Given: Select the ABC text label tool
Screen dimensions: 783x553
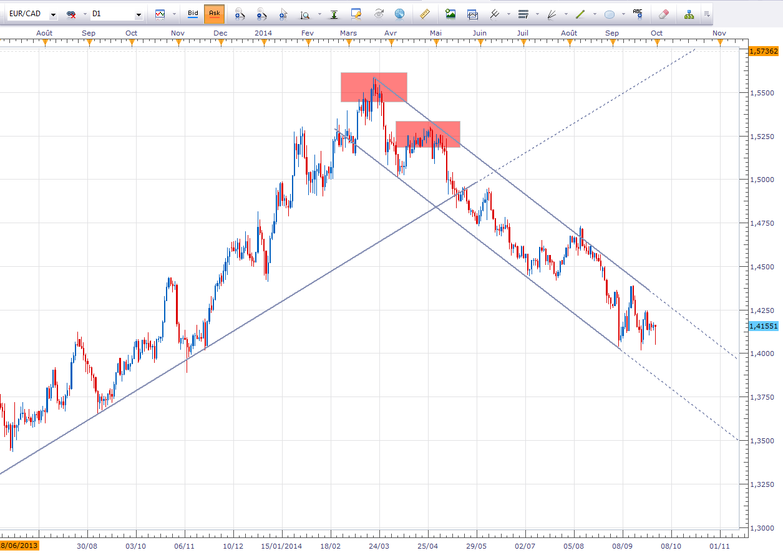Looking at the screenshot, I should [x=638, y=13].
